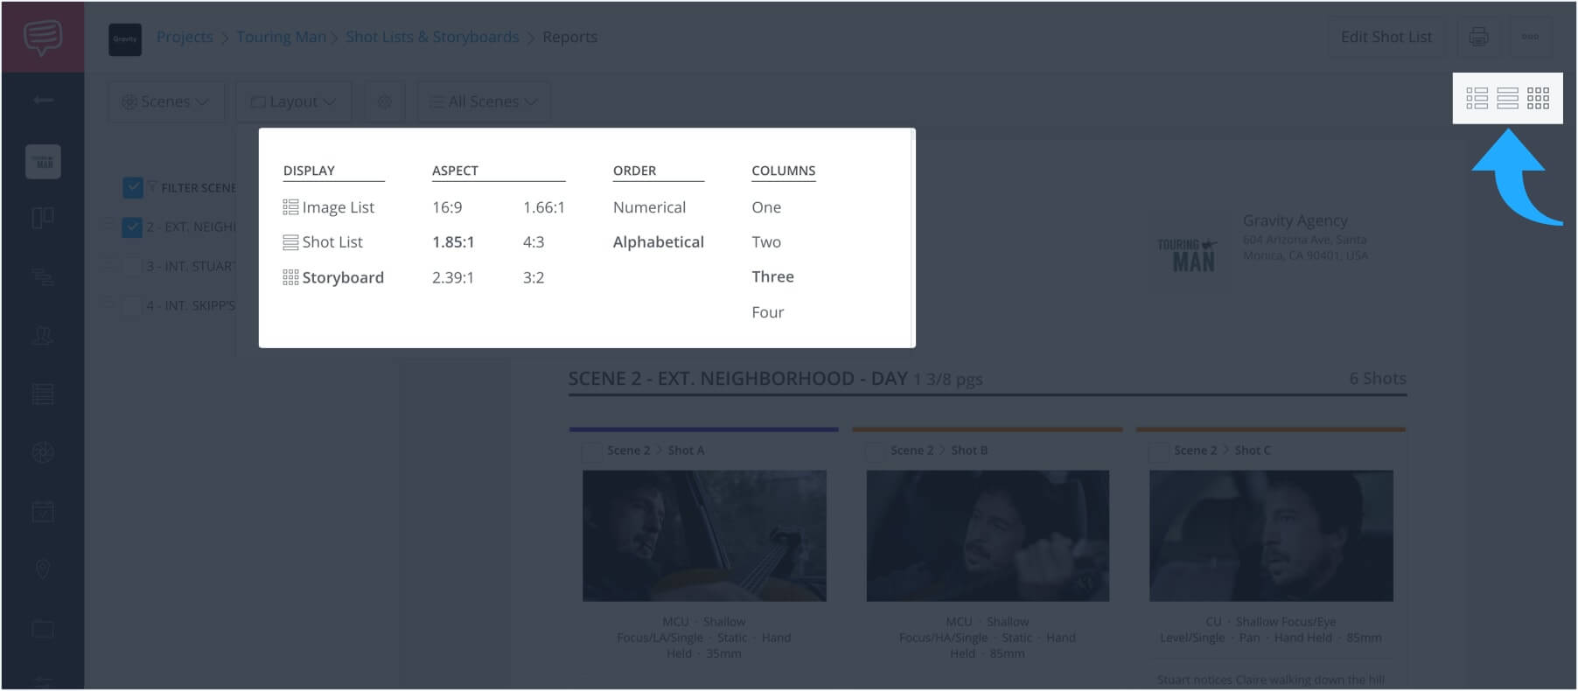
Task: Open the stripboard lines icon in sidebar
Action: tap(43, 278)
